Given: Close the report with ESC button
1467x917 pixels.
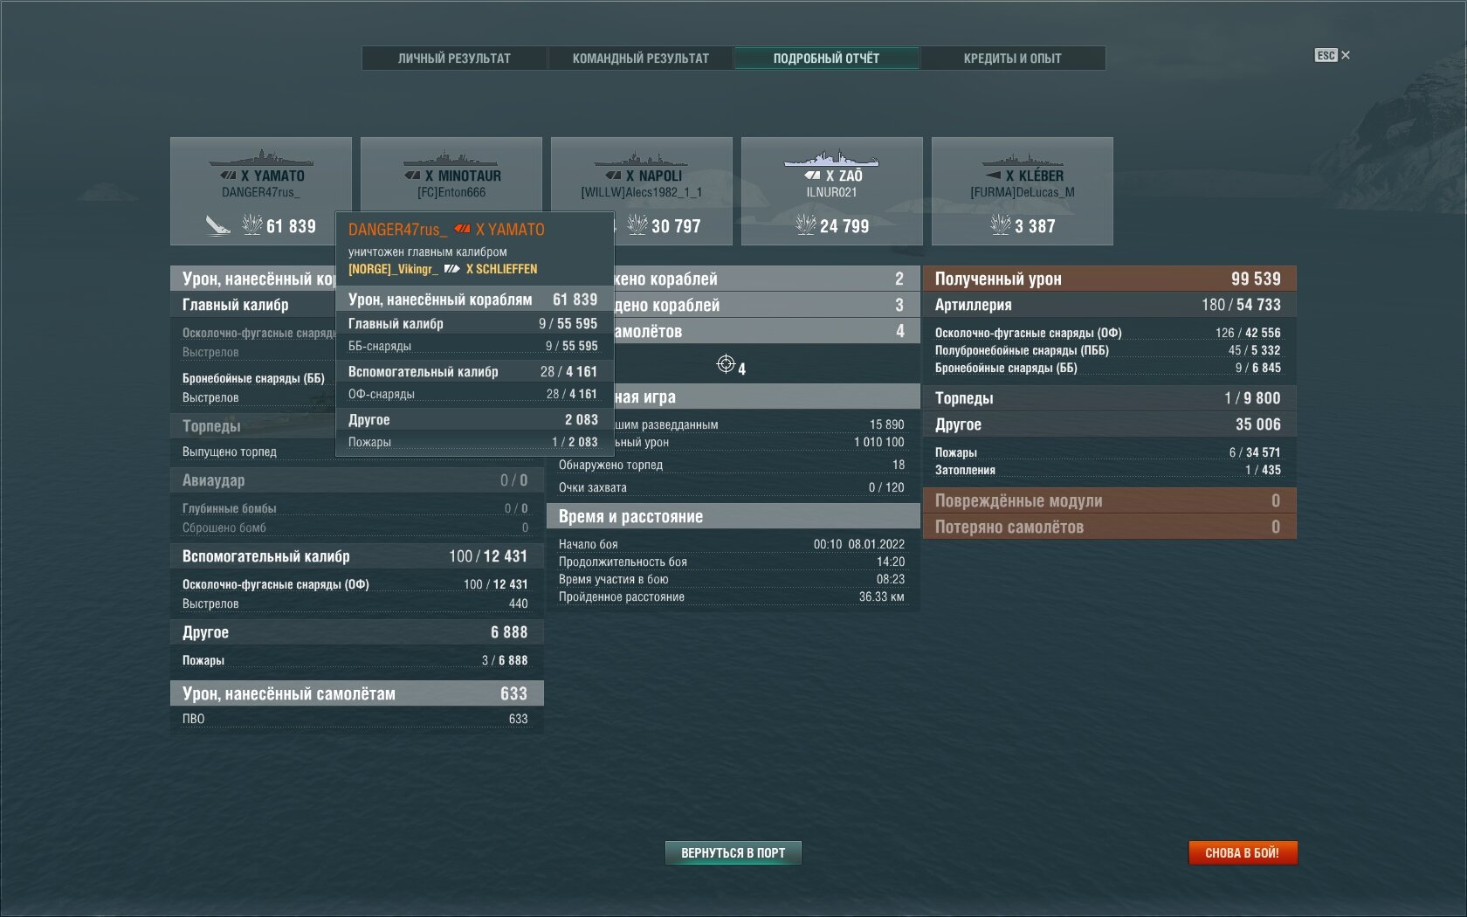Looking at the screenshot, I should click(1333, 55).
